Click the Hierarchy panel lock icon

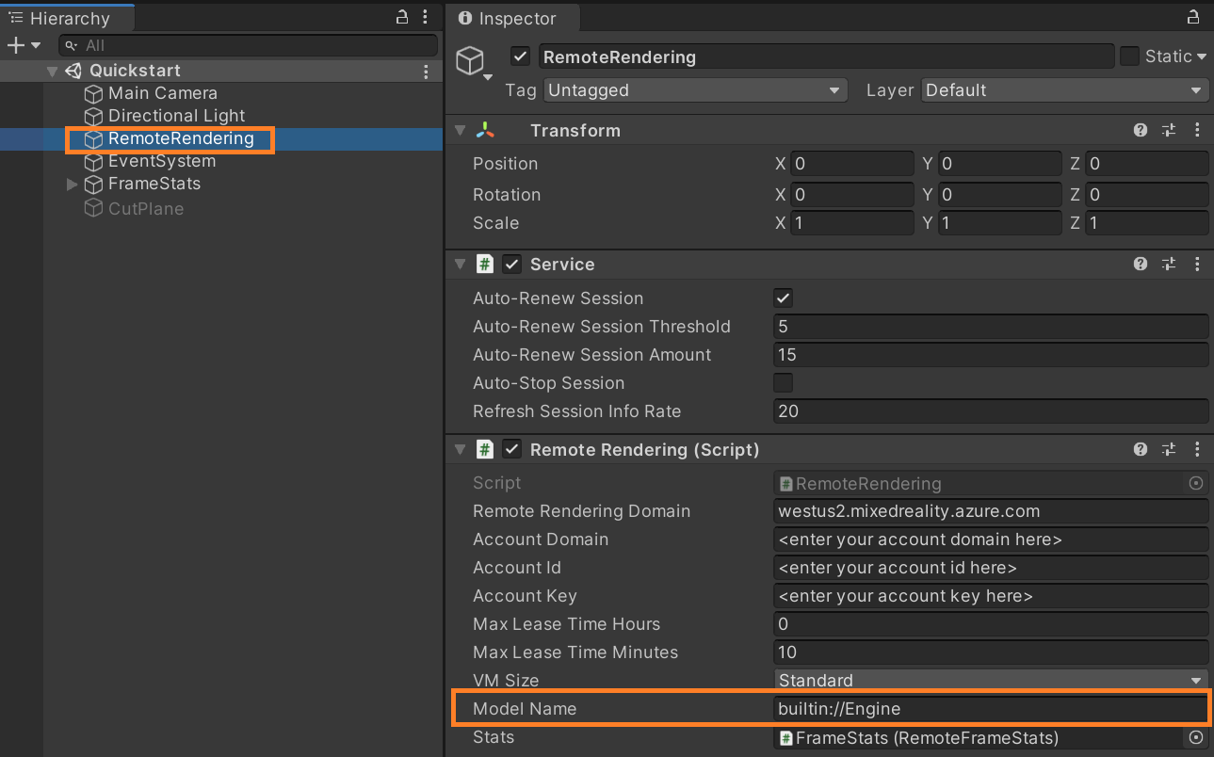tap(400, 18)
